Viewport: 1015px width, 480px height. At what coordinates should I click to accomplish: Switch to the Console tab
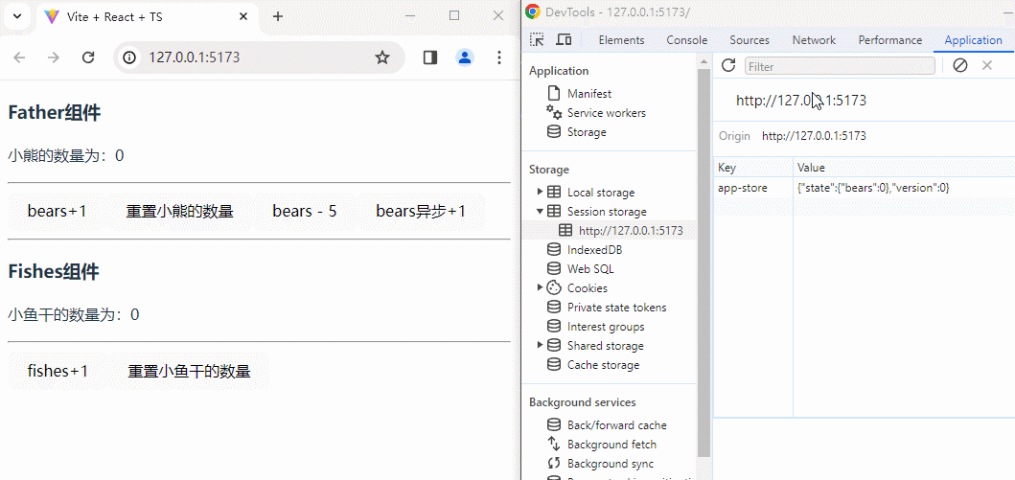(x=686, y=40)
